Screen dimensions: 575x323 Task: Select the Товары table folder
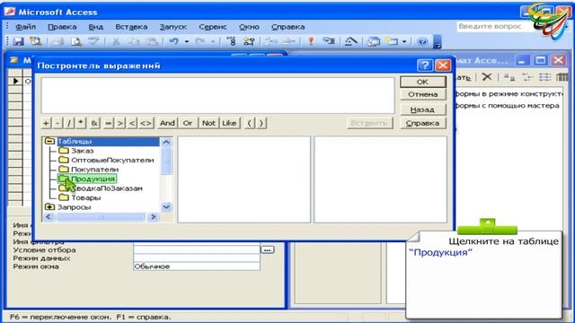pyautogui.click(x=80, y=197)
